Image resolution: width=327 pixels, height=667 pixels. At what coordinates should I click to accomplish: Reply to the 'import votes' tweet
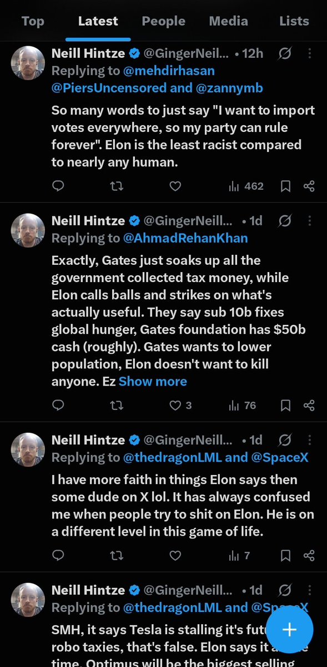point(58,186)
